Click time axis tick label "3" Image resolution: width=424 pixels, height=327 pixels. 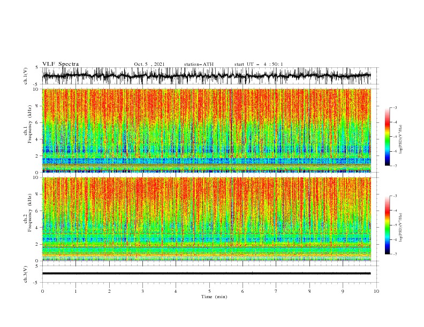pyautogui.click(x=142, y=291)
